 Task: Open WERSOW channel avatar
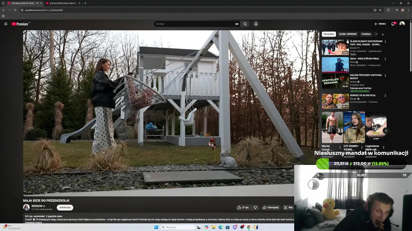[26, 207]
